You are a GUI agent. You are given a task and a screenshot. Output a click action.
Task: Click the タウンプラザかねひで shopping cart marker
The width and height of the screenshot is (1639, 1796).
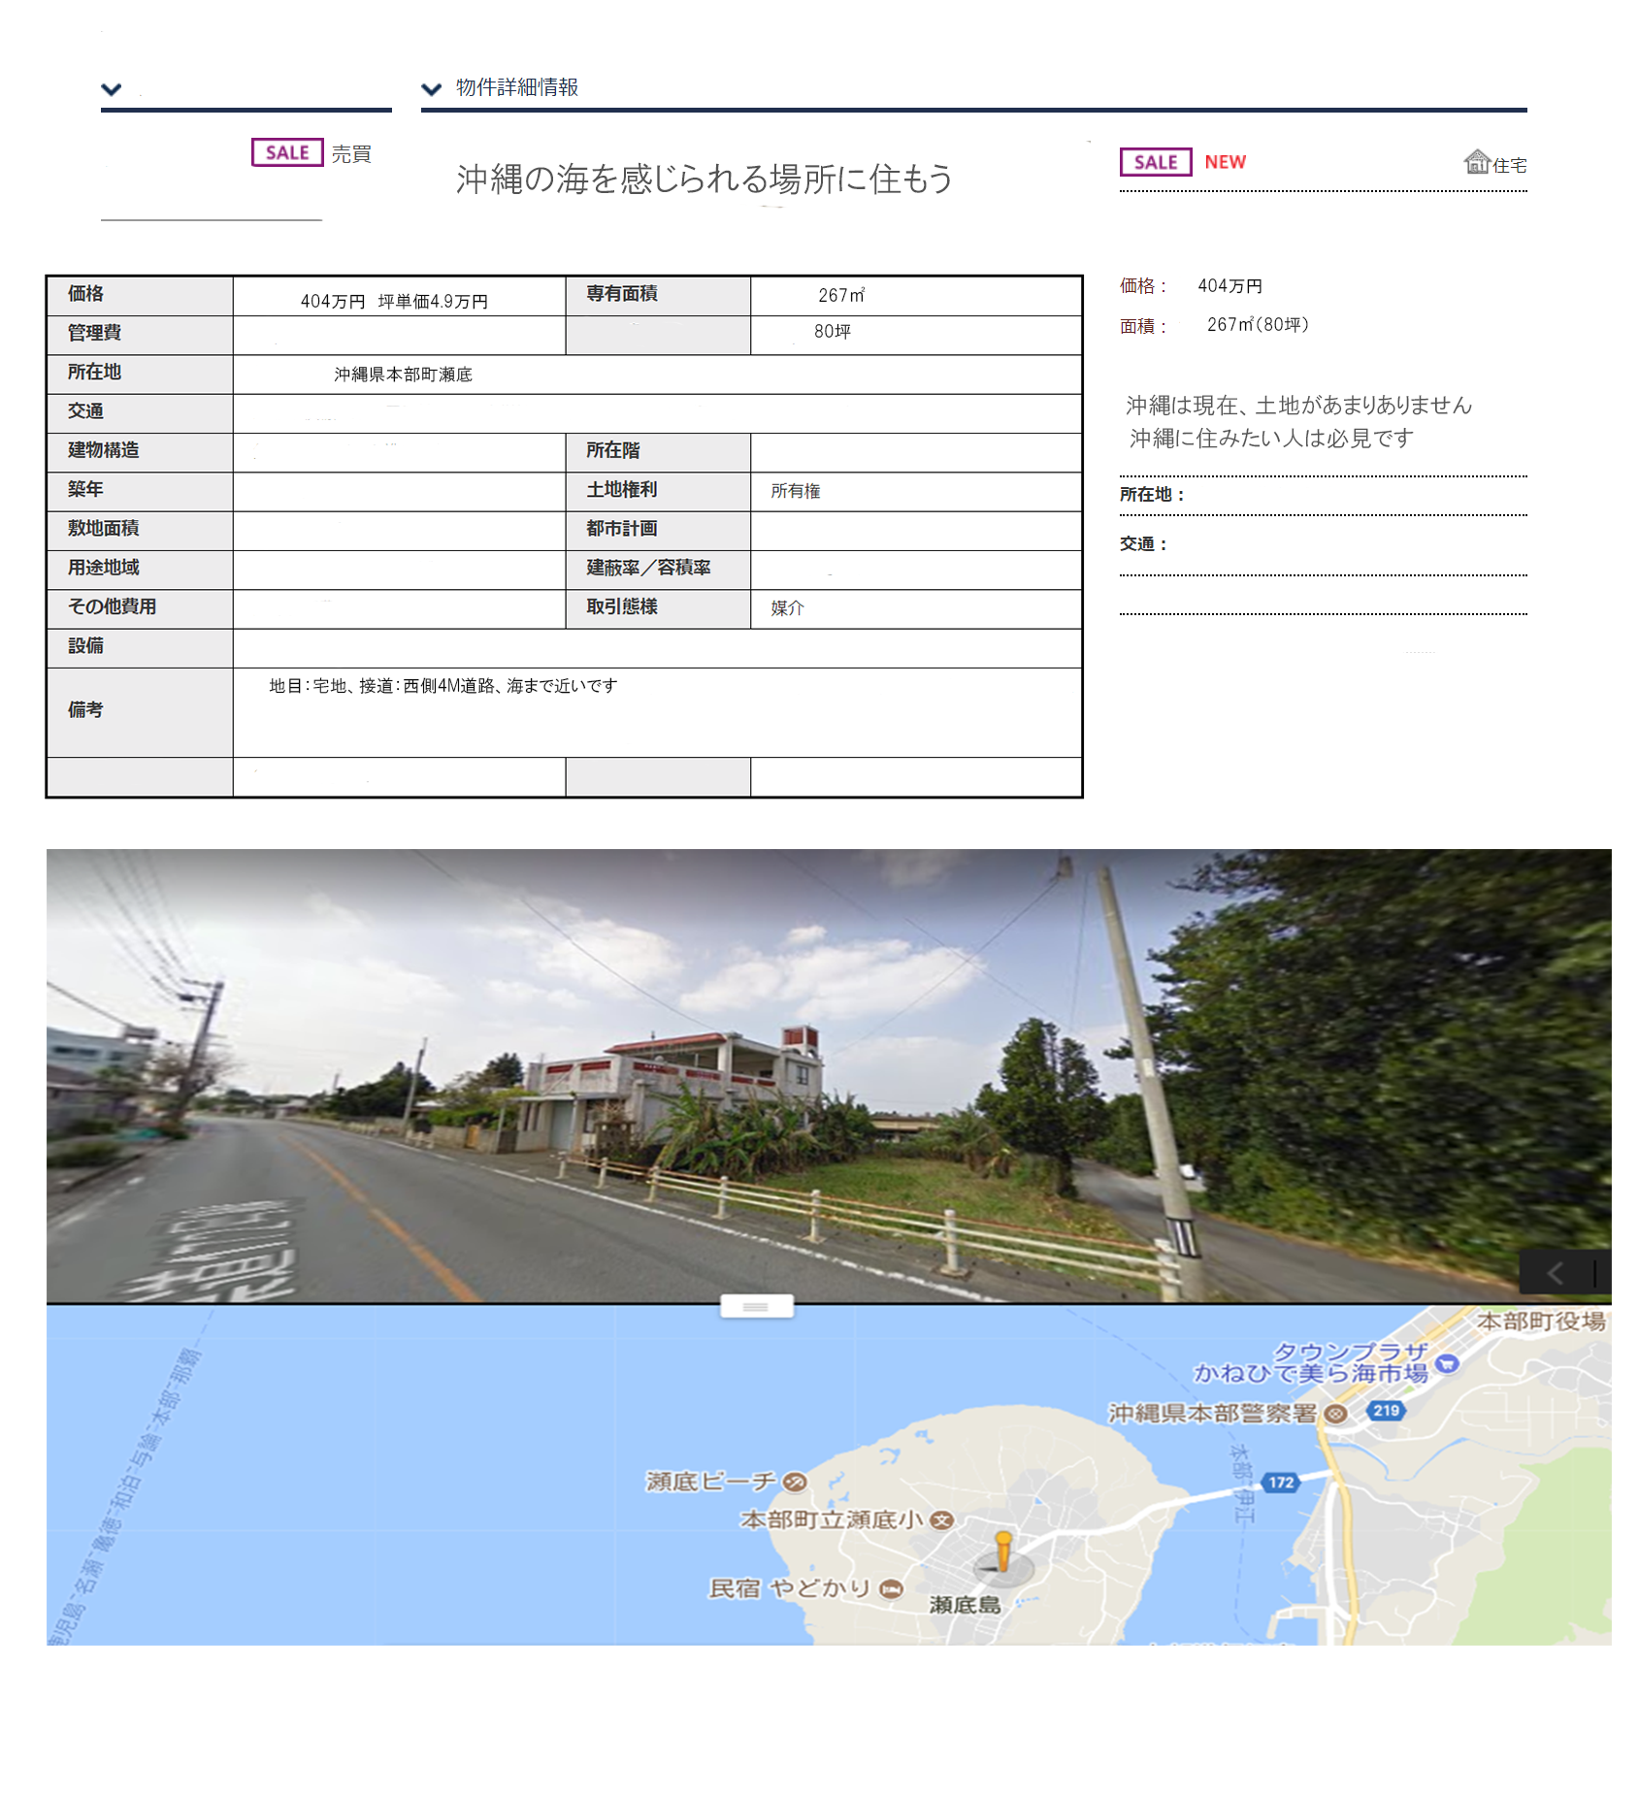[x=1447, y=1363]
